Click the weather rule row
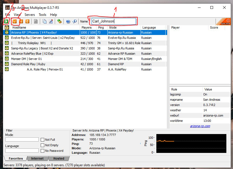 tap(200, 110)
